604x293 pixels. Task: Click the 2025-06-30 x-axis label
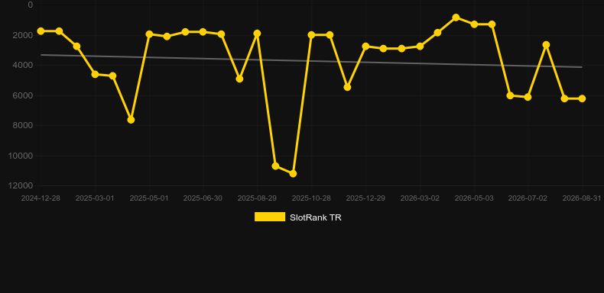pyautogui.click(x=203, y=198)
